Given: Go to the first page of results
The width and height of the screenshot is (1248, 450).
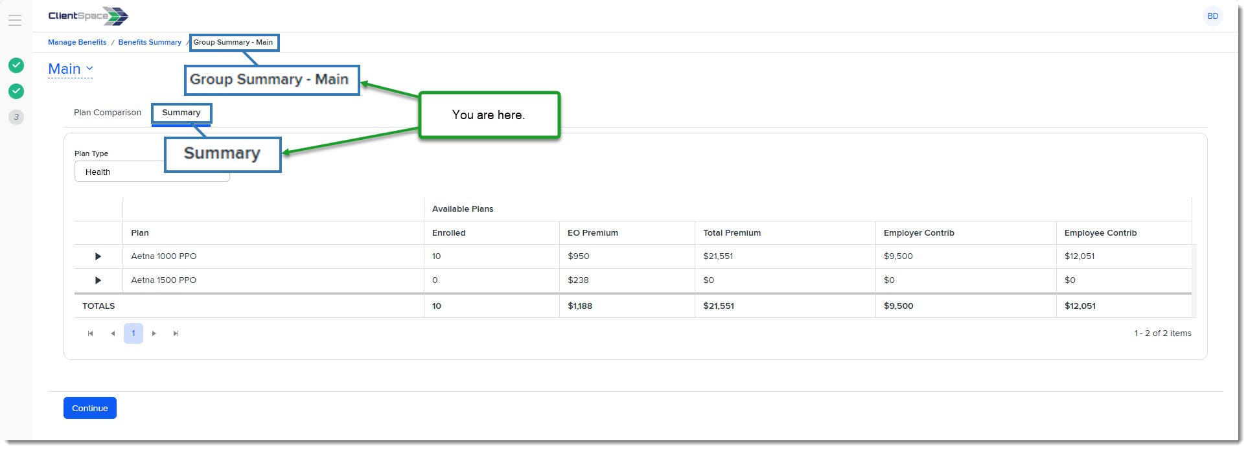Looking at the screenshot, I should (90, 333).
